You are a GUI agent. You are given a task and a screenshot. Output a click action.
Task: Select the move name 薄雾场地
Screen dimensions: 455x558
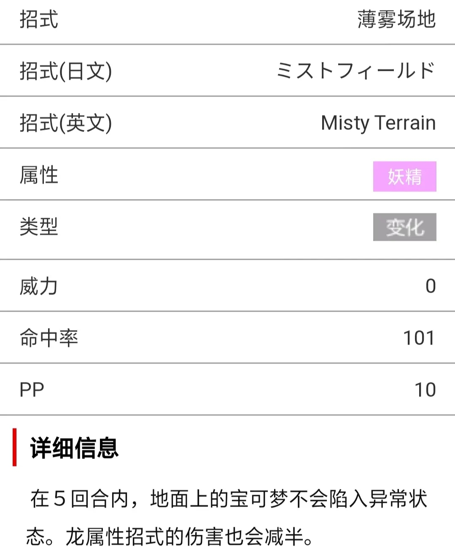(396, 19)
